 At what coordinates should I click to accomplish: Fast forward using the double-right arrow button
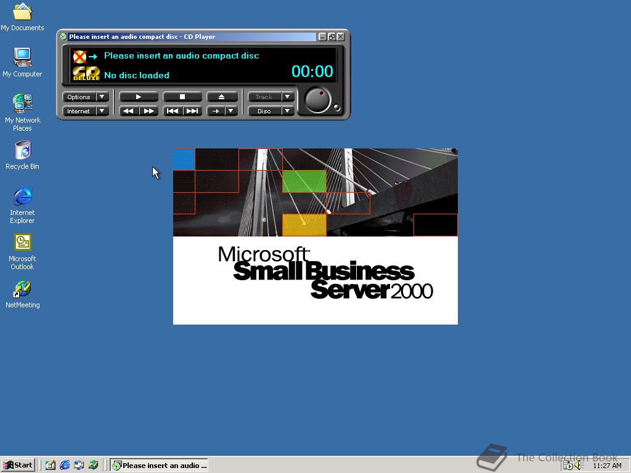tap(149, 111)
